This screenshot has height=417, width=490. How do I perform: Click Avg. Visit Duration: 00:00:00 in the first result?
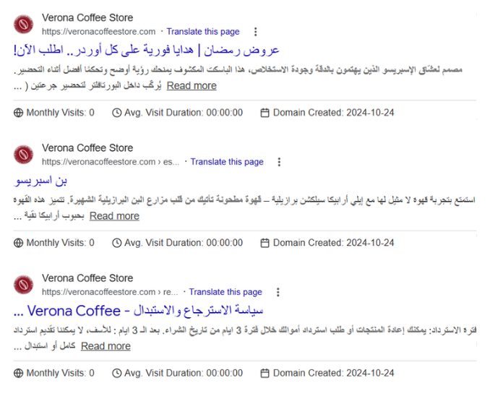pos(184,113)
